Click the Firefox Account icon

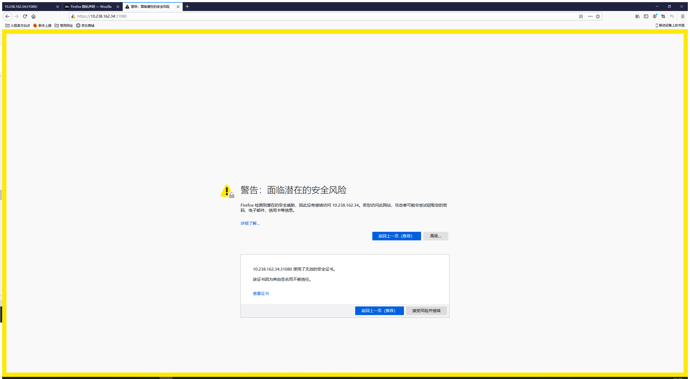[x=655, y=16]
